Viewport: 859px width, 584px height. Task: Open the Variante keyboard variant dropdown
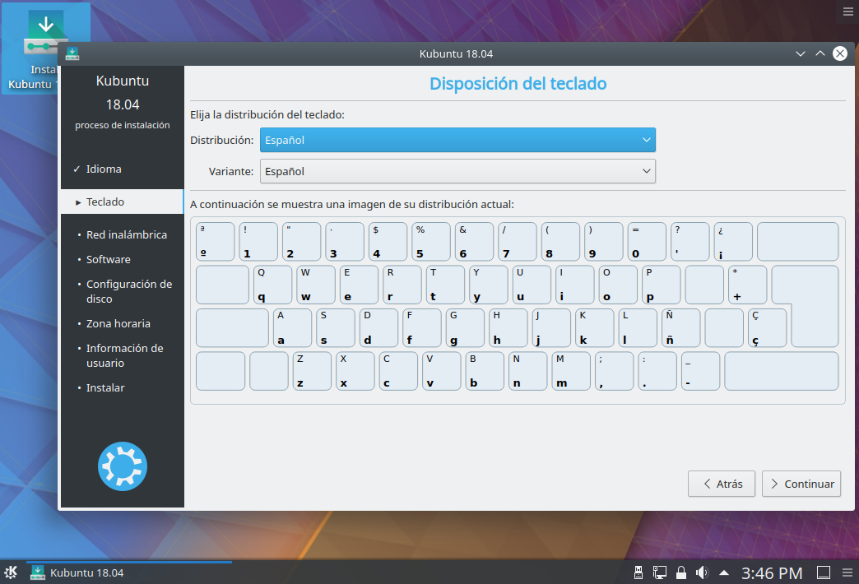pos(457,171)
